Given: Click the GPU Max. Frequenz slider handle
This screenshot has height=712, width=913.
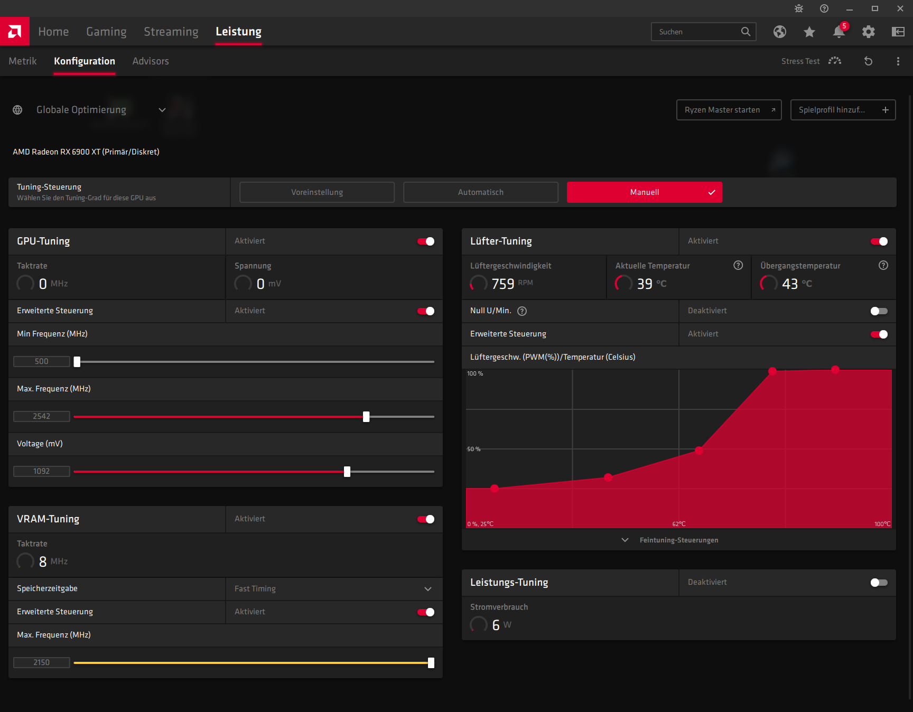Looking at the screenshot, I should coord(366,417).
